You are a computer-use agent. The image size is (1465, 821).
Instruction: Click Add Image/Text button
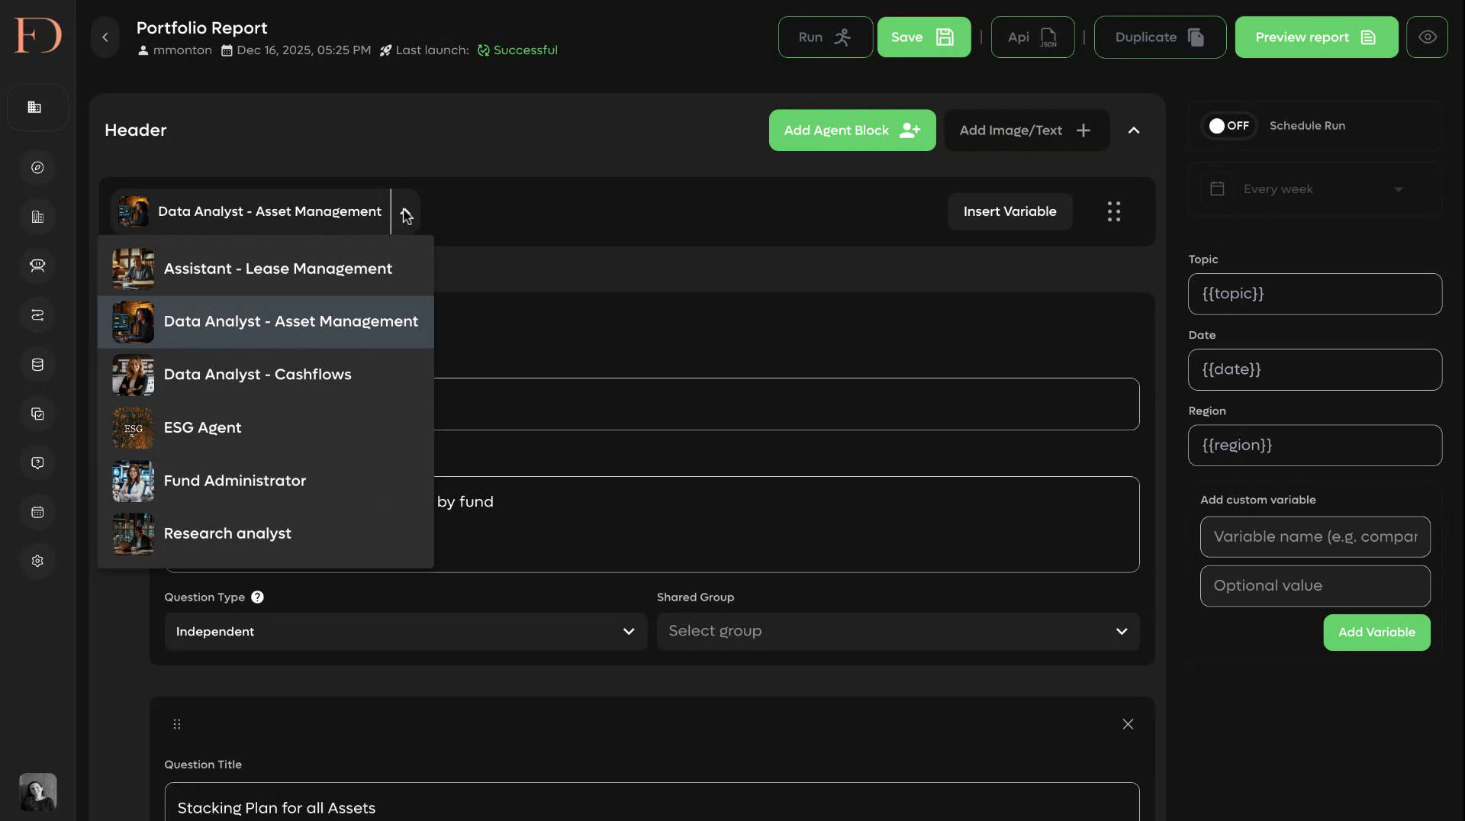1026,130
